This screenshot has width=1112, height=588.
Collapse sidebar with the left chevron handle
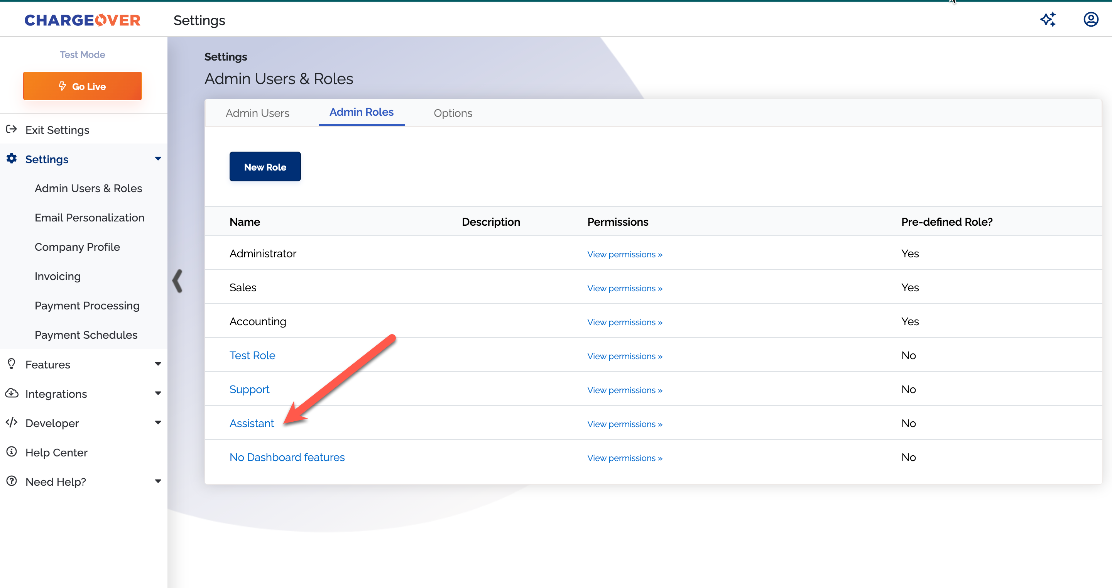click(177, 281)
